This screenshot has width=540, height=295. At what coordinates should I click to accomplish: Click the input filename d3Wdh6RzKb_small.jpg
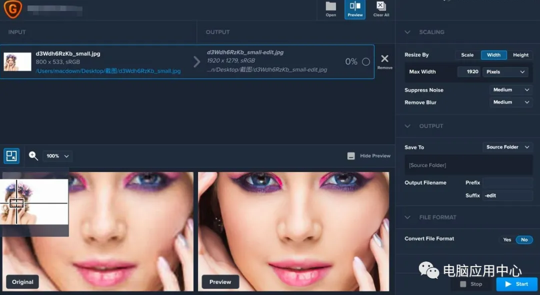tap(68, 53)
